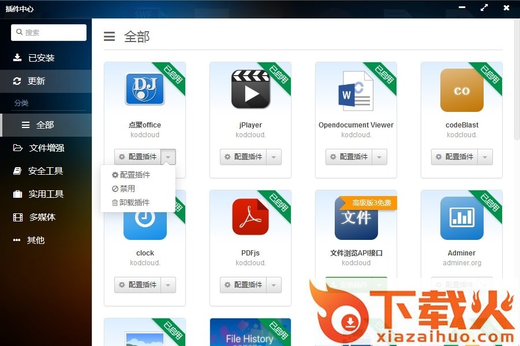The image size is (520, 346).
Task: Open the clock button dropdown arrow
Action: point(168,285)
